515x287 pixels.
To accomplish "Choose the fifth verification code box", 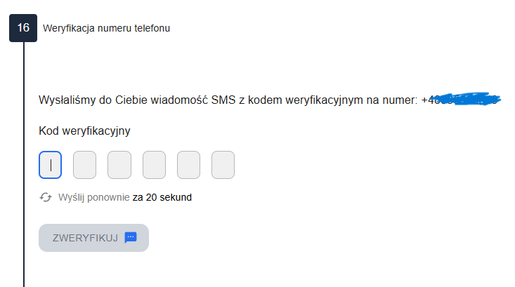I will [x=188, y=165].
